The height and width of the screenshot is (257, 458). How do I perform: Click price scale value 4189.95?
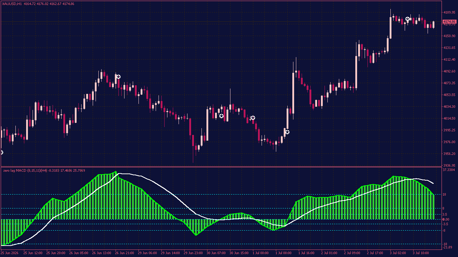[x=449, y=12]
